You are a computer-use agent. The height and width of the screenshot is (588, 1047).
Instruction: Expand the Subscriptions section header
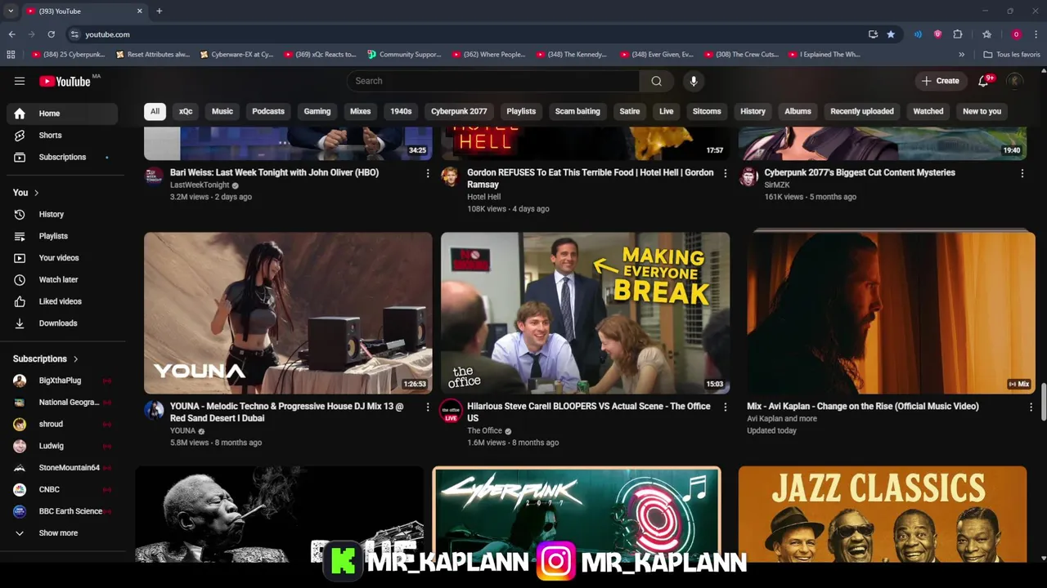click(x=46, y=359)
